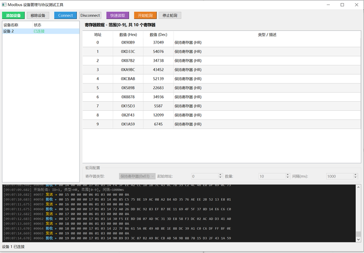Select hex cell 0X15D3
The height and width of the screenshot is (253, 364).
tap(128, 106)
